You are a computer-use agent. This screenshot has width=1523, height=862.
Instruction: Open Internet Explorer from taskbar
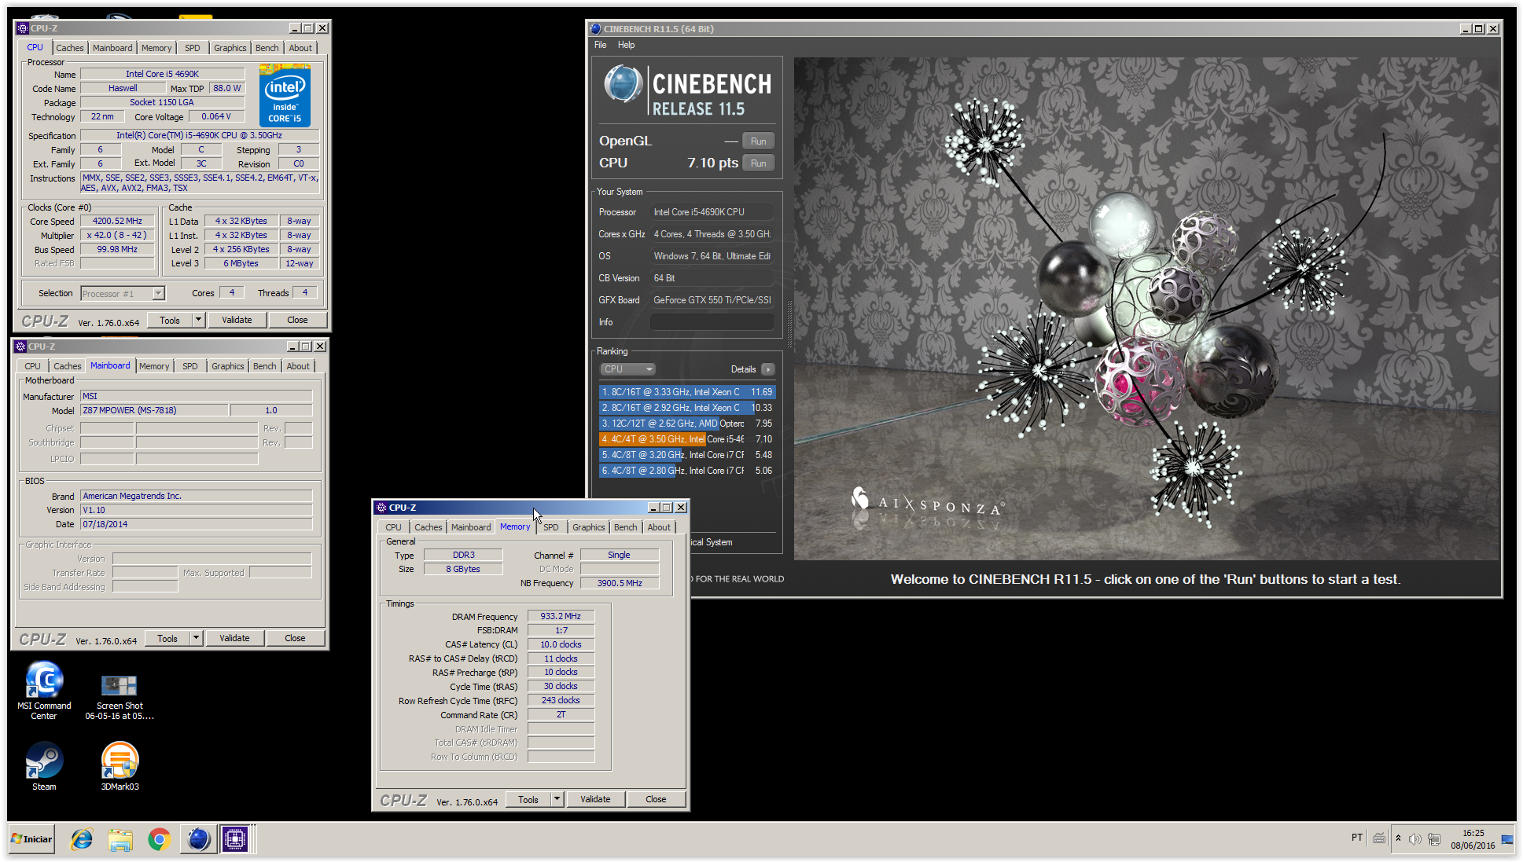pyautogui.click(x=82, y=839)
